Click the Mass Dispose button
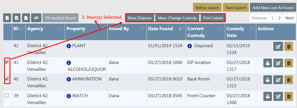Image resolution: width=297 pixels, height=108 pixels. [140, 18]
